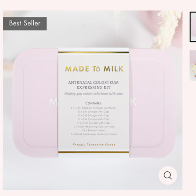Click the '1 x Hand Expressing Technique Card' line
196x196 pixels.
[93, 134]
